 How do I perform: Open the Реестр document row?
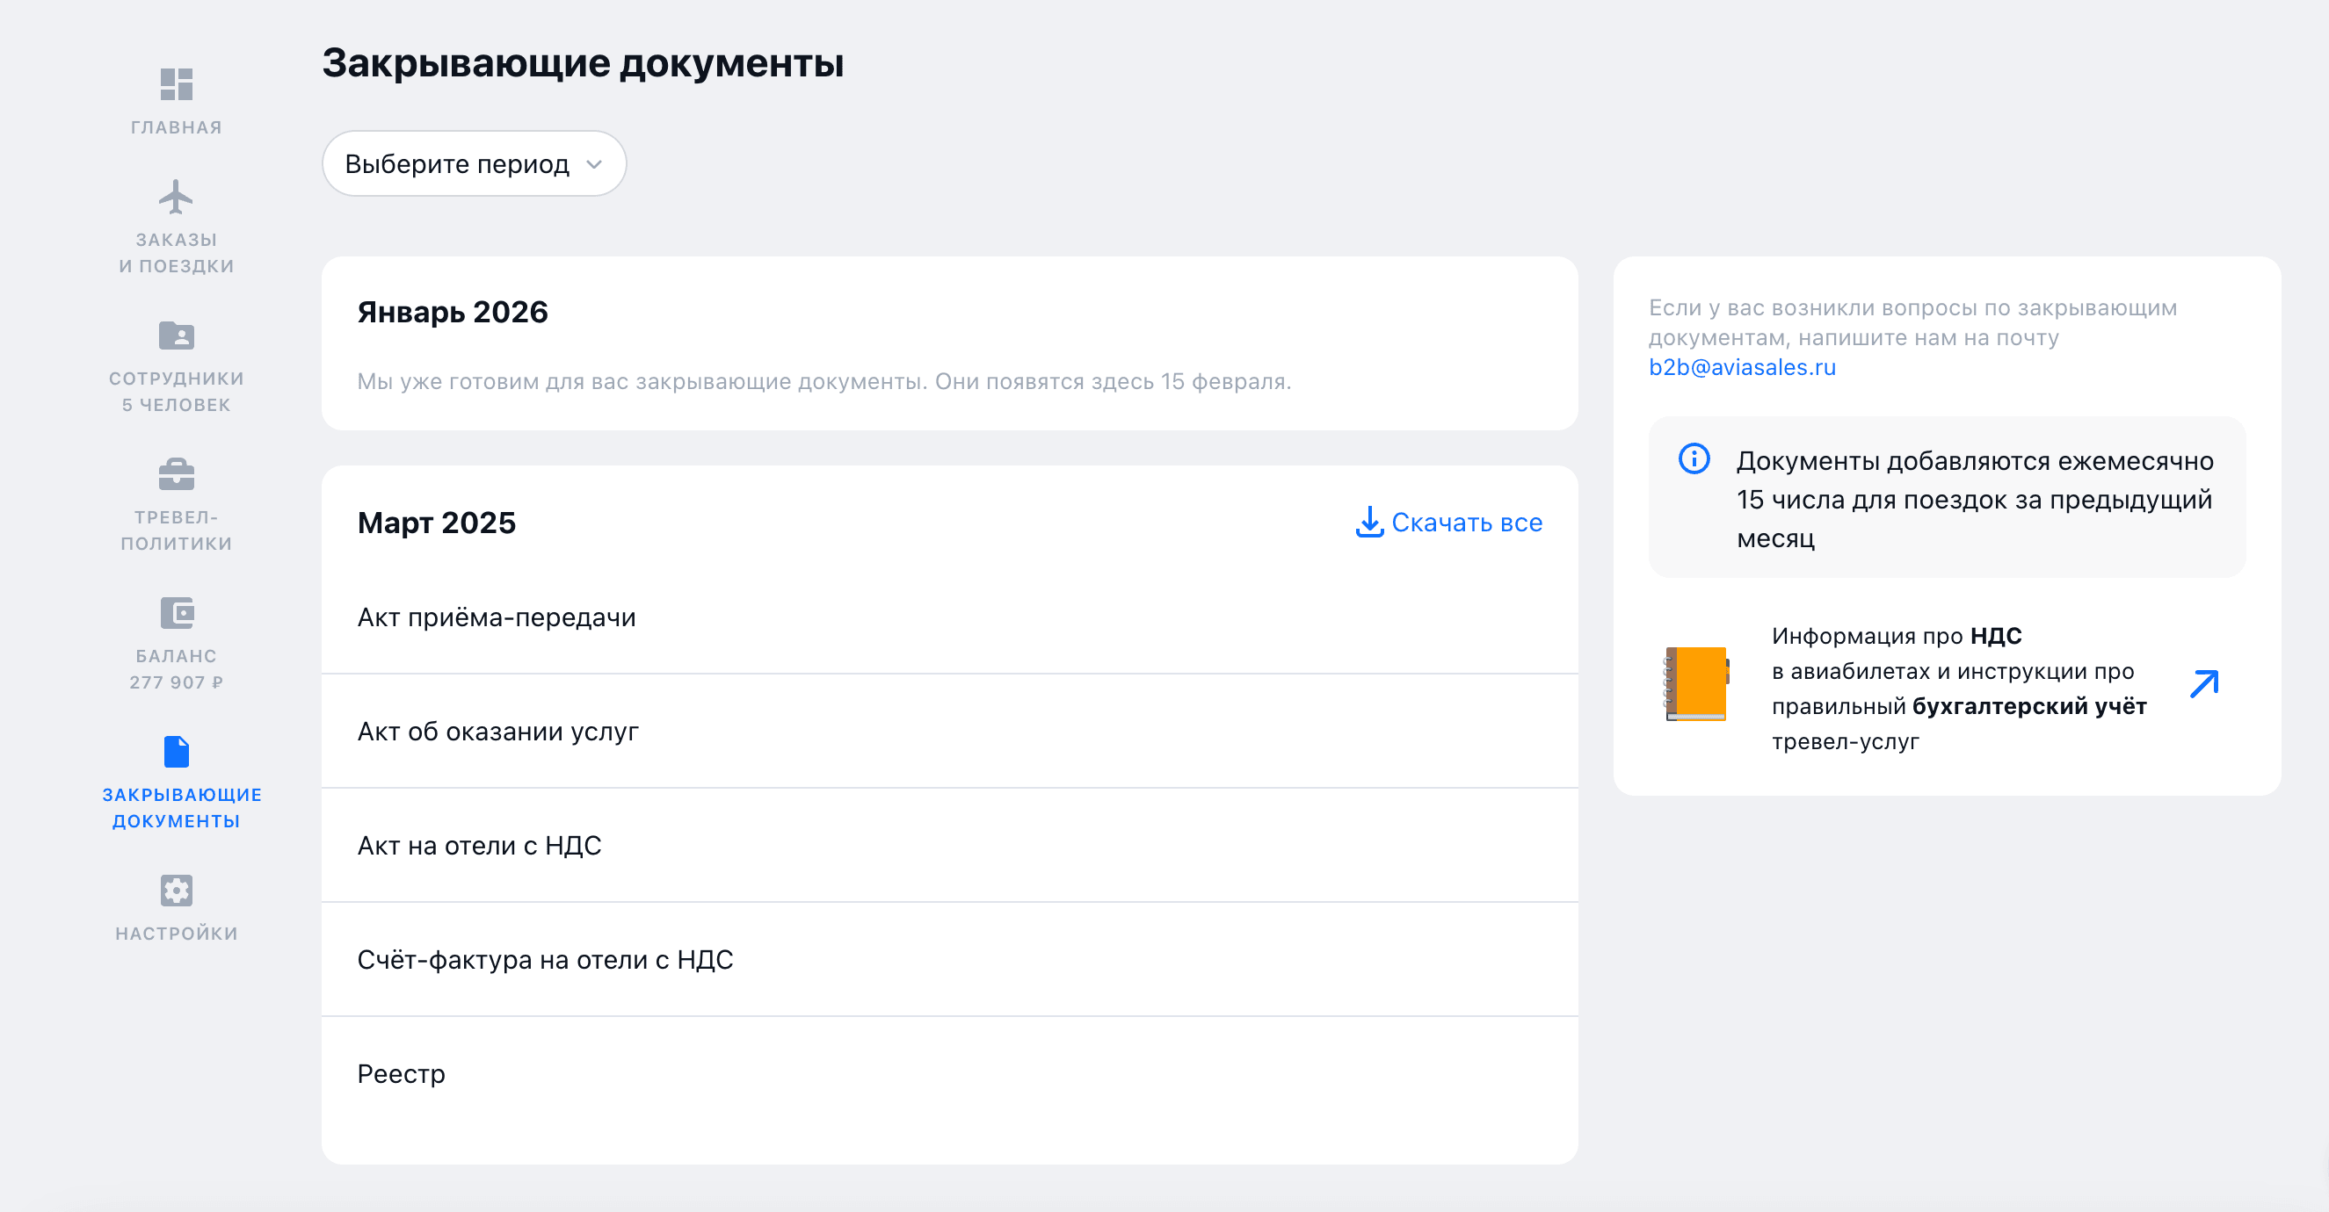pyautogui.click(x=401, y=1074)
